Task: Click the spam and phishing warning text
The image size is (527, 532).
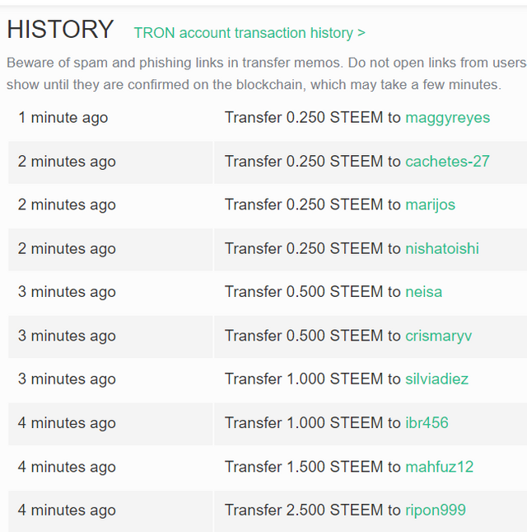Action: [267, 73]
